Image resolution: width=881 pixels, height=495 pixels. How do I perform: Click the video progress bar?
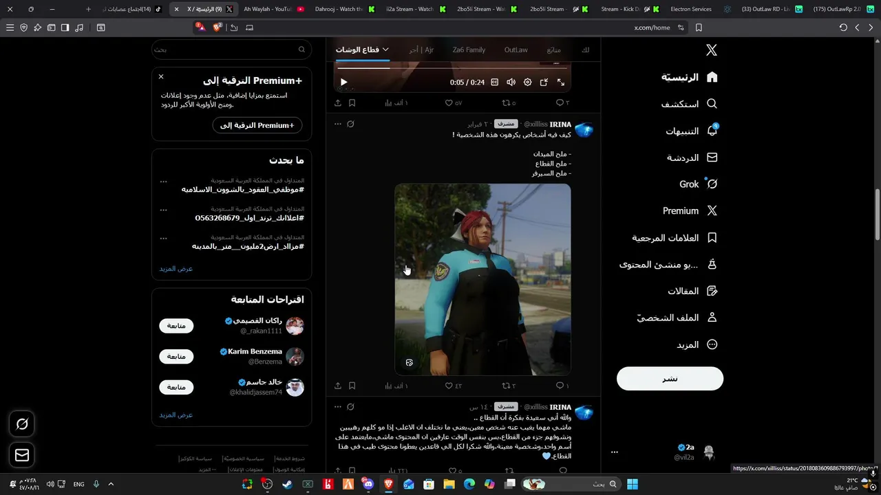452,68
